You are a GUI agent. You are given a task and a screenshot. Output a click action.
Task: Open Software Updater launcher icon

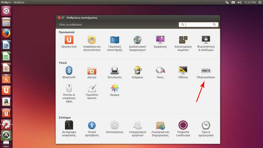pos(6,136)
